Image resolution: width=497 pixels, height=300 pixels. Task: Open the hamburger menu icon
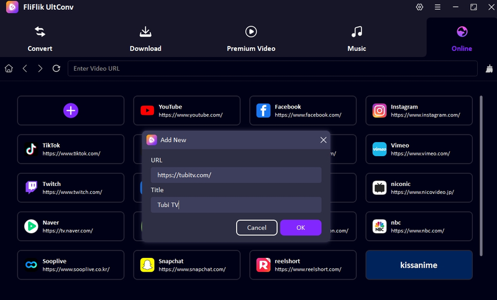(437, 7)
